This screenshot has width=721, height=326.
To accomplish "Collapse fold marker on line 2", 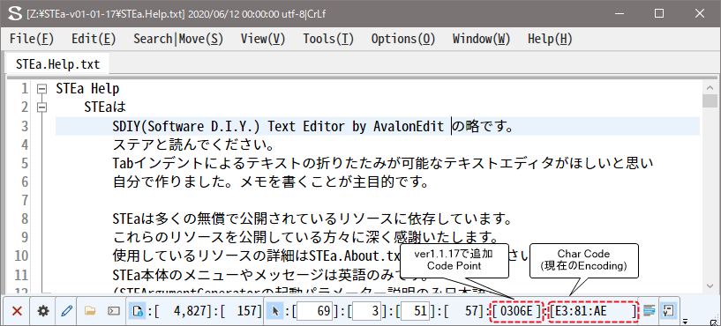I will point(42,107).
